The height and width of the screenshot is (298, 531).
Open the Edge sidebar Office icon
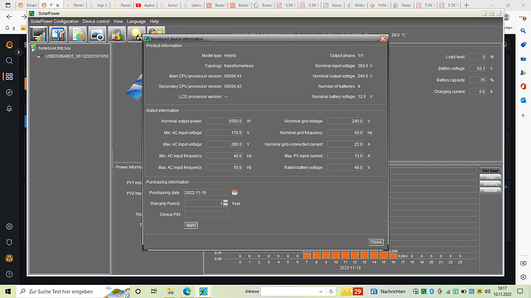coord(523,86)
